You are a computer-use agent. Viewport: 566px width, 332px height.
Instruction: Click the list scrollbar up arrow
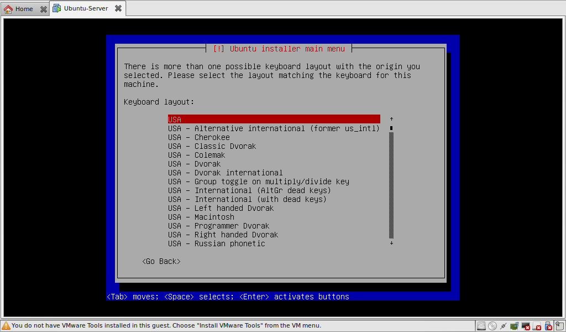(x=391, y=119)
